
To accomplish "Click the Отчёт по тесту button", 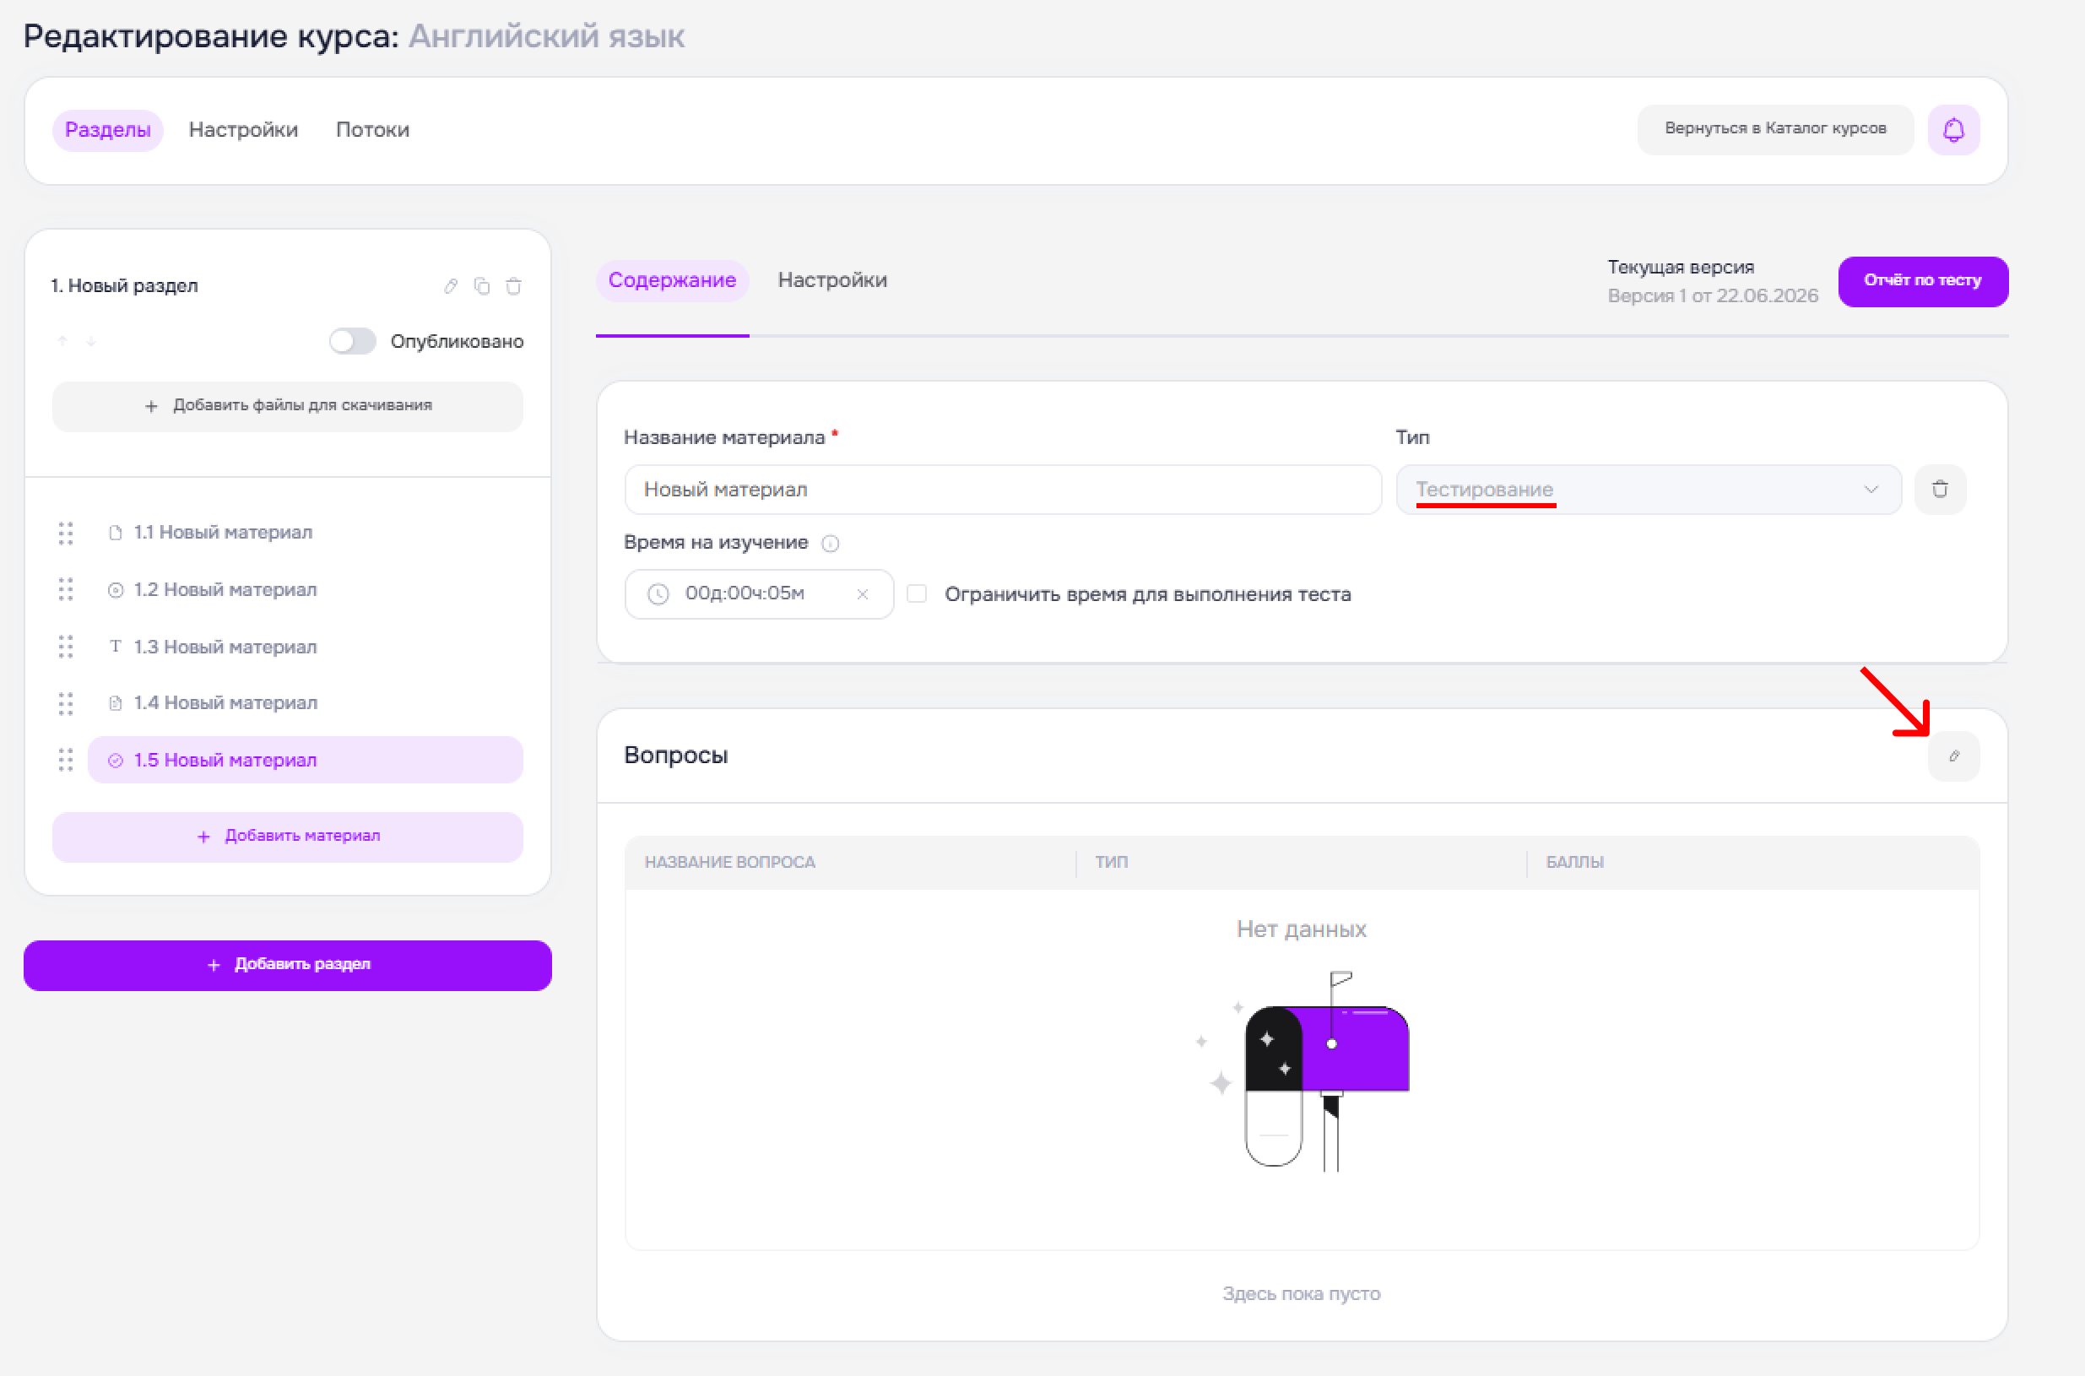I will click(1922, 281).
